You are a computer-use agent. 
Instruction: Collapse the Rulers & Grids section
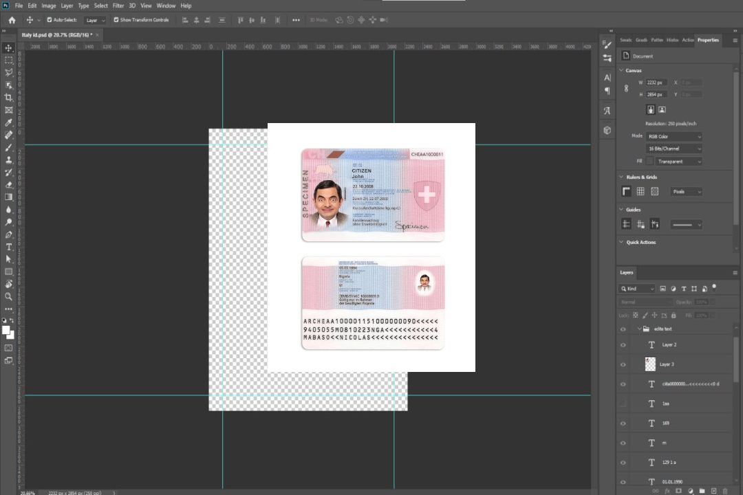pyautogui.click(x=622, y=177)
